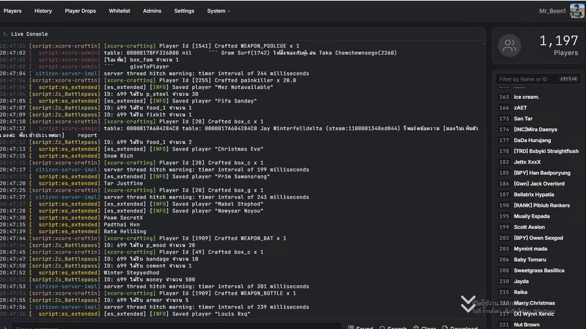586x329 pixels.
Task: Switch to the Whitelist page
Action: coord(120,11)
